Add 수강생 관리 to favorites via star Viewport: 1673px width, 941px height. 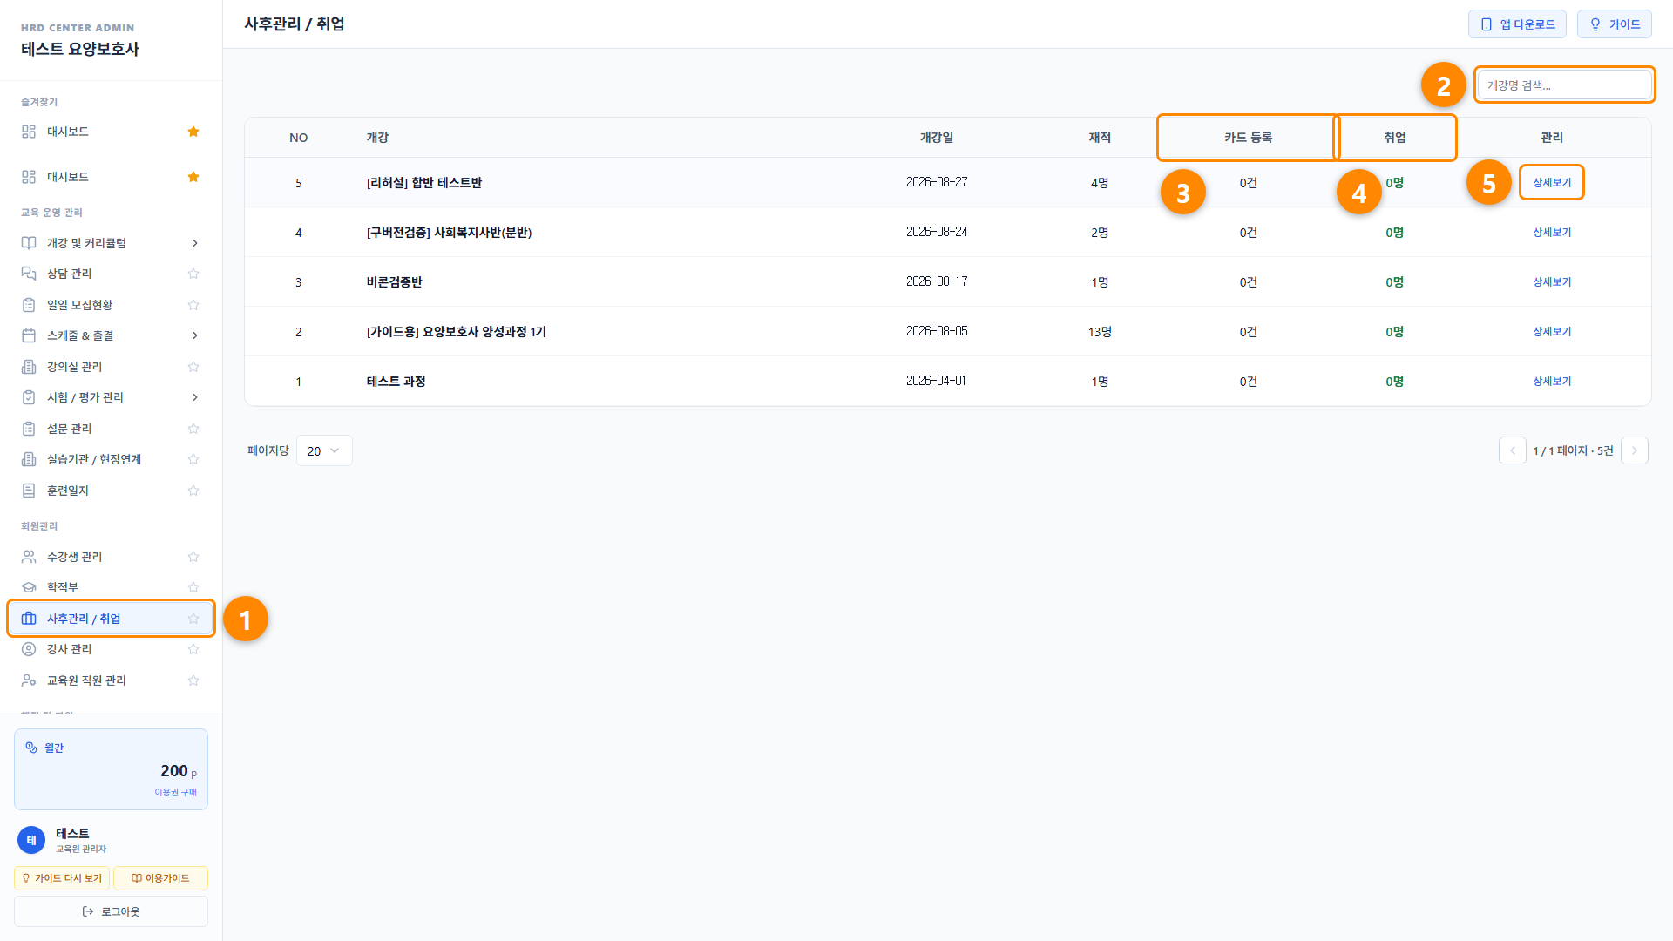point(193,557)
